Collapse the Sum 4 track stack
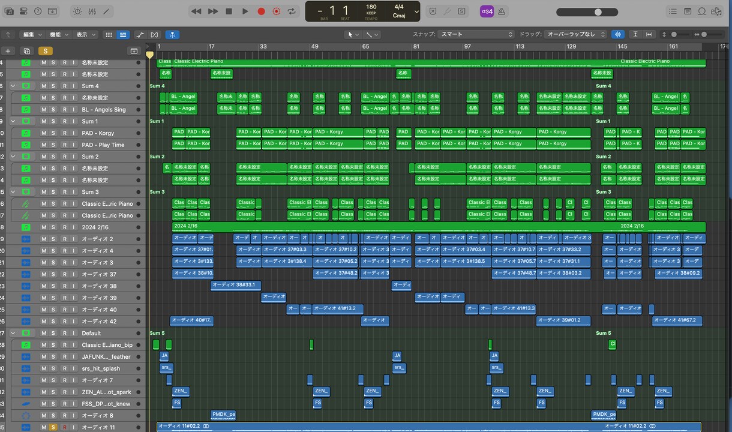The height and width of the screenshot is (432, 732). 13,86
